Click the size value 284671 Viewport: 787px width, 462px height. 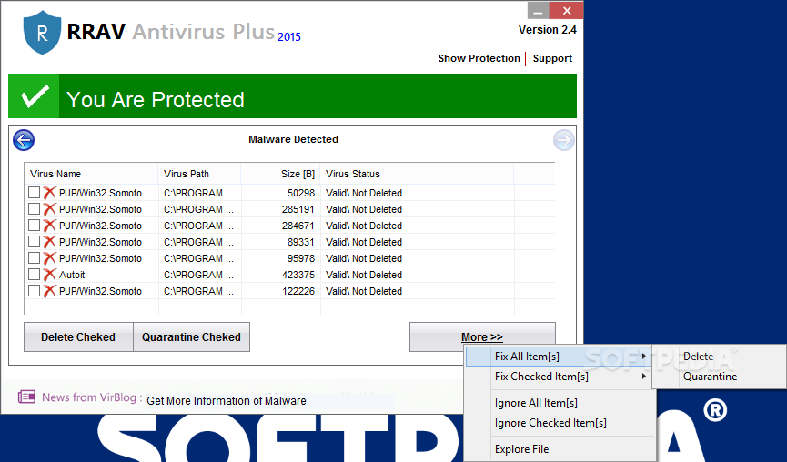pos(298,226)
